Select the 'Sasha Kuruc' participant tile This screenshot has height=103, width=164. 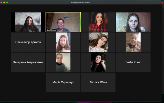pyautogui.click(x=133, y=62)
